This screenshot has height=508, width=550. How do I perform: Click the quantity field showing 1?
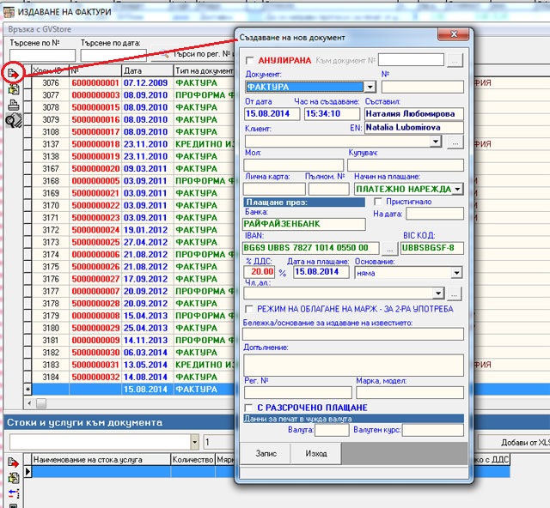(x=219, y=442)
